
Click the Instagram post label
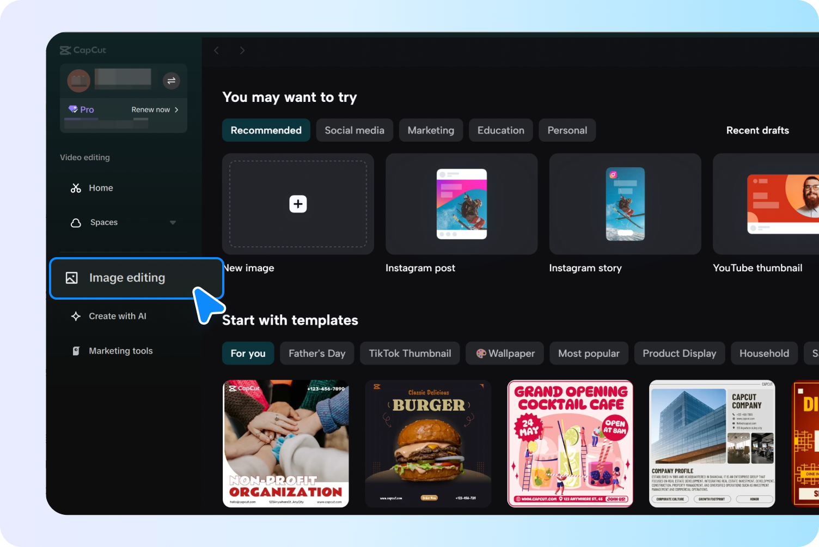(x=420, y=268)
